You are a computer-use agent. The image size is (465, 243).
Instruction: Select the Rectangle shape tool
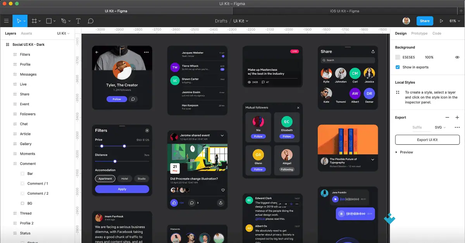[48, 21]
